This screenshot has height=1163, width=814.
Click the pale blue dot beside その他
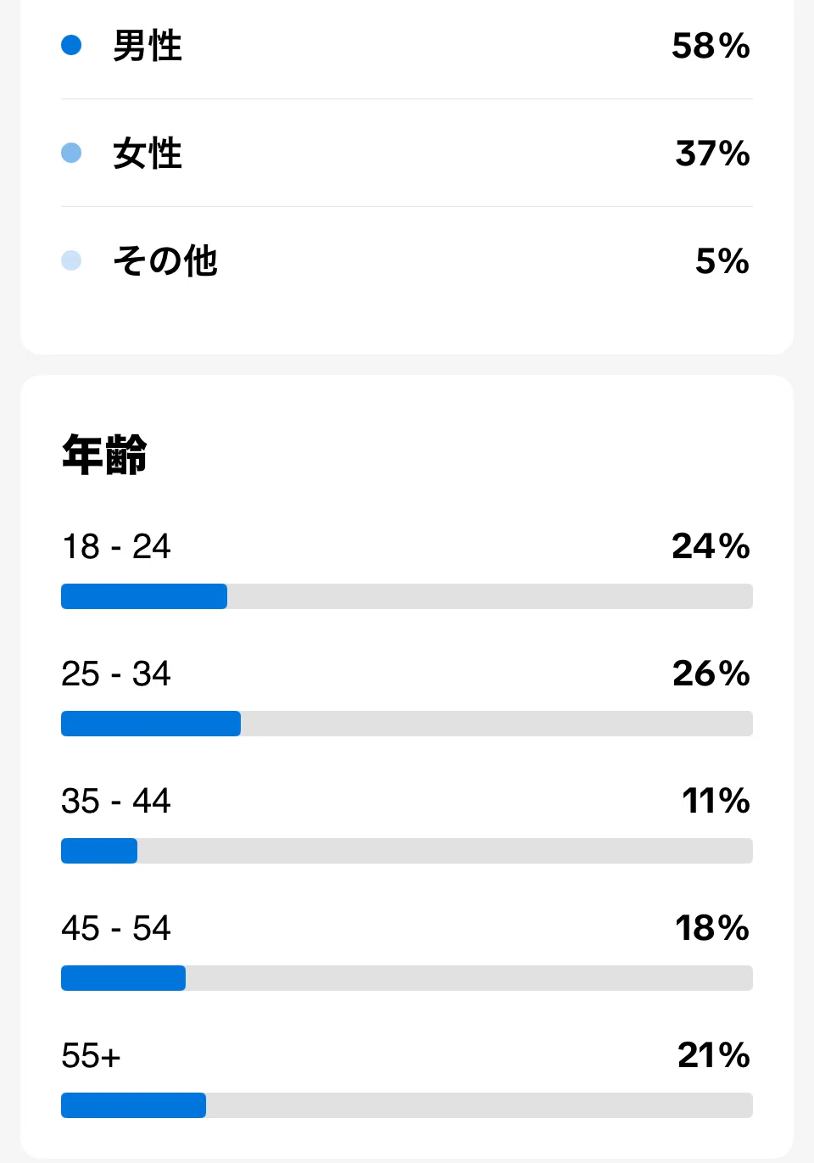[x=71, y=260]
